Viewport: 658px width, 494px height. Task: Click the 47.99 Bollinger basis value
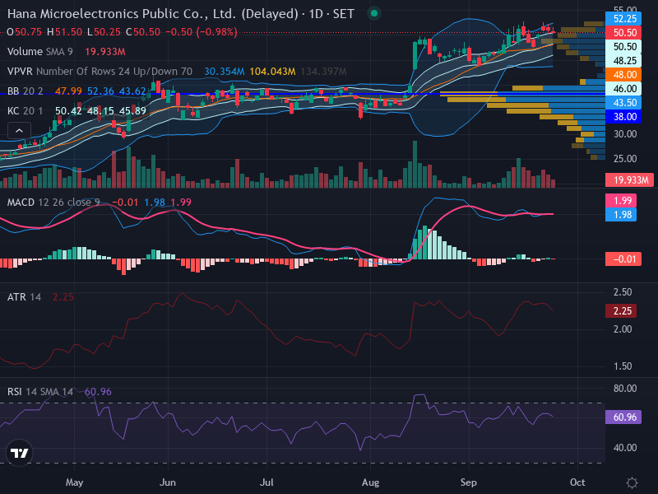coord(68,91)
